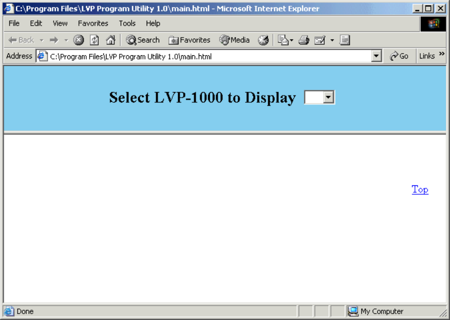Open the Favorites menu
Screen dimensions: 450x320
pyautogui.click(x=93, y=23)
